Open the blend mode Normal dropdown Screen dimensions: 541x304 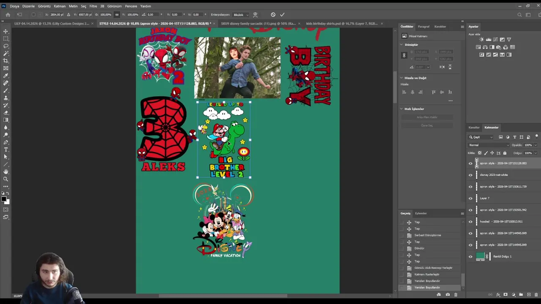pos(489,145)
